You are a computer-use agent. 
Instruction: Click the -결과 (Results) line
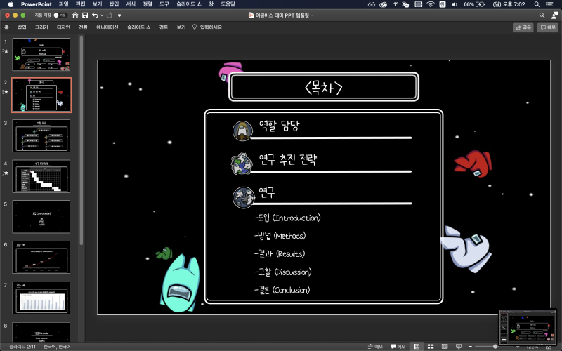(280, 254)
